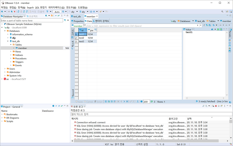
Task: Open the filter history dropdown arrow
Action: coord(201,25)
